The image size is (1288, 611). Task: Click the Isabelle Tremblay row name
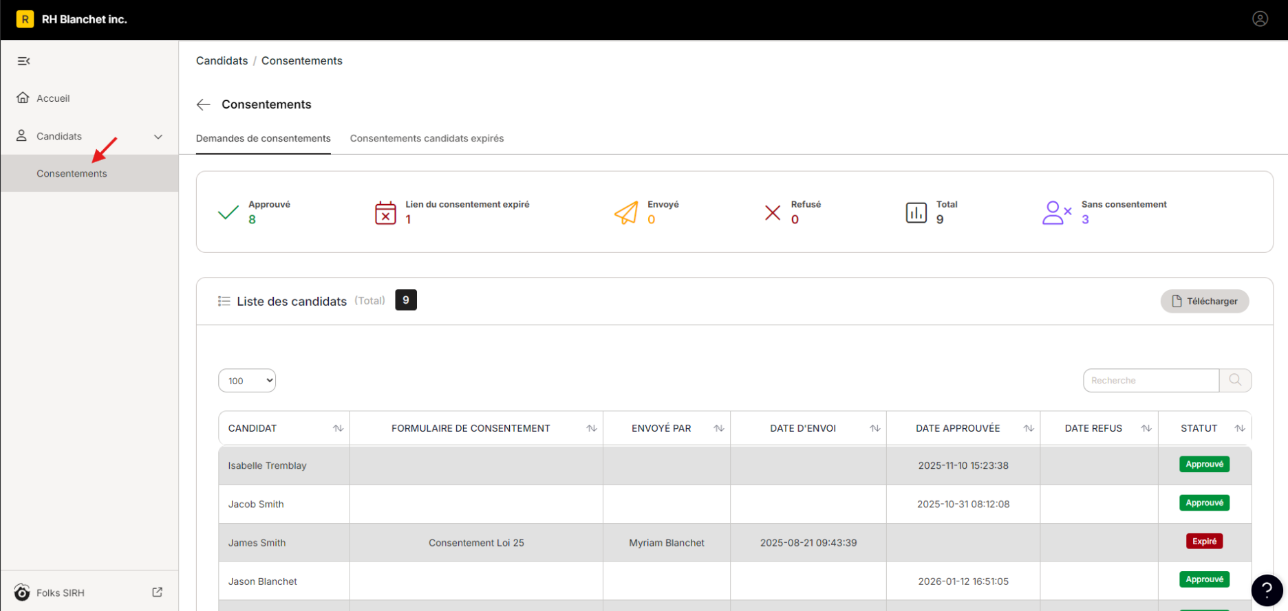pyautogui.click(x=268, y=465)
